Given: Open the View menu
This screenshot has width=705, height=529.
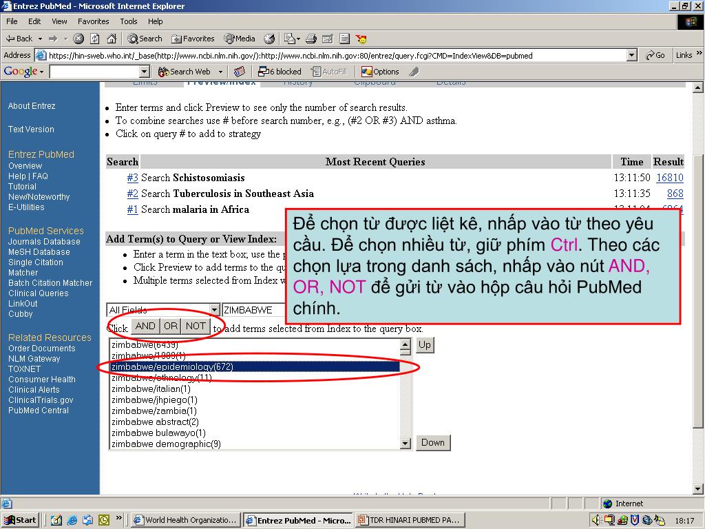Looking at the screenshot, I should (x=59, y=21).
